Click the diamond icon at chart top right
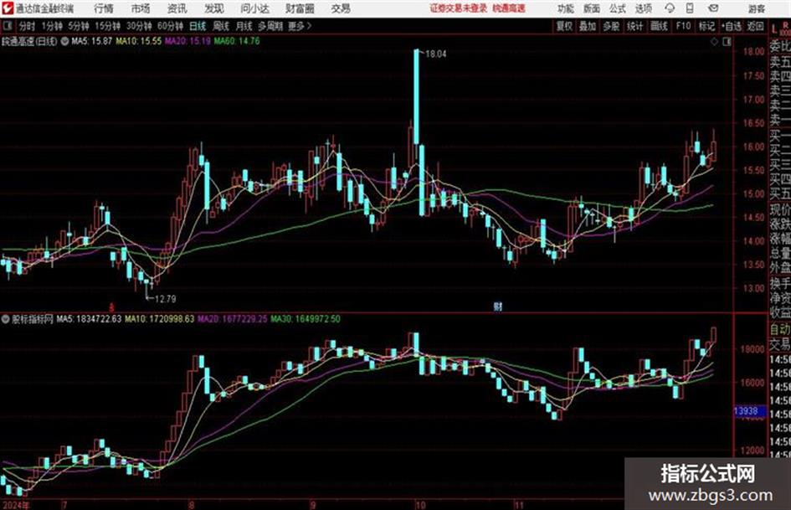The image size is (791, 510). [714, 41]
